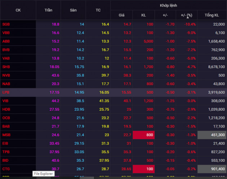The image size is (227, 179).
Task: Select the VBB ticker symbol
Action: (x=6, y=33)
